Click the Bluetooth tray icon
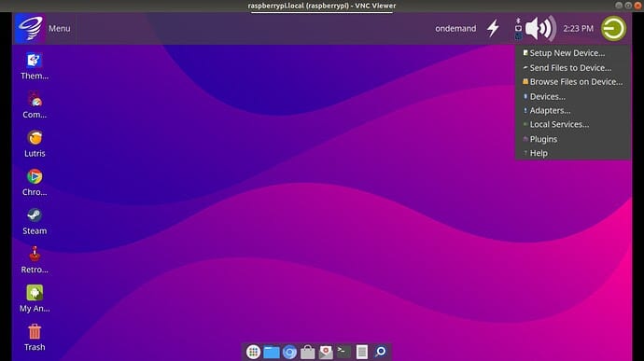The width and height of the screenshot is (644, 361). tap(518, 21)
